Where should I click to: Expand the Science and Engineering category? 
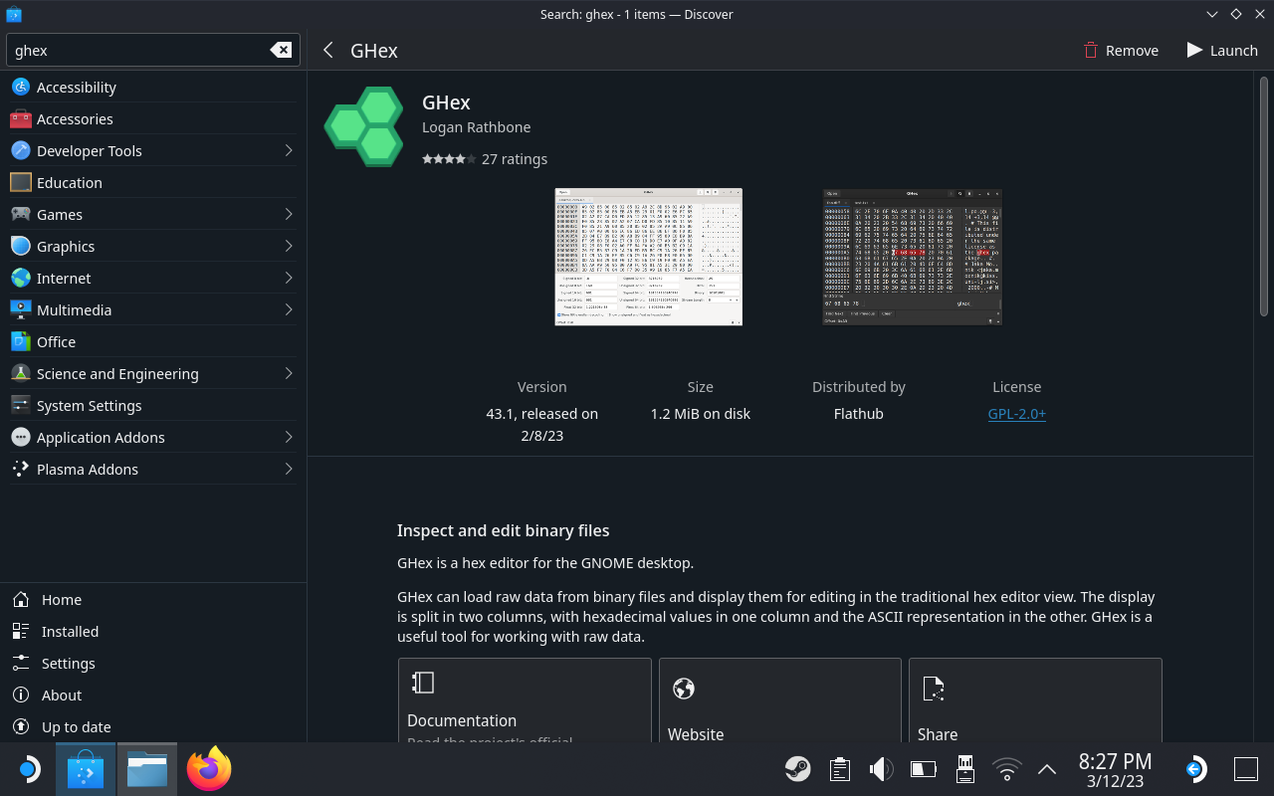point(288,374)
